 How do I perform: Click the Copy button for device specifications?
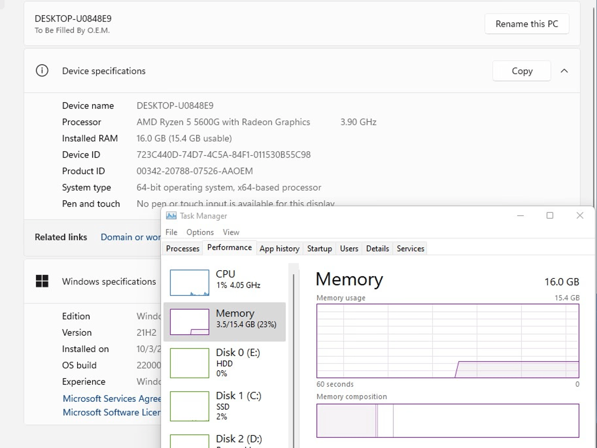[522, 71]
